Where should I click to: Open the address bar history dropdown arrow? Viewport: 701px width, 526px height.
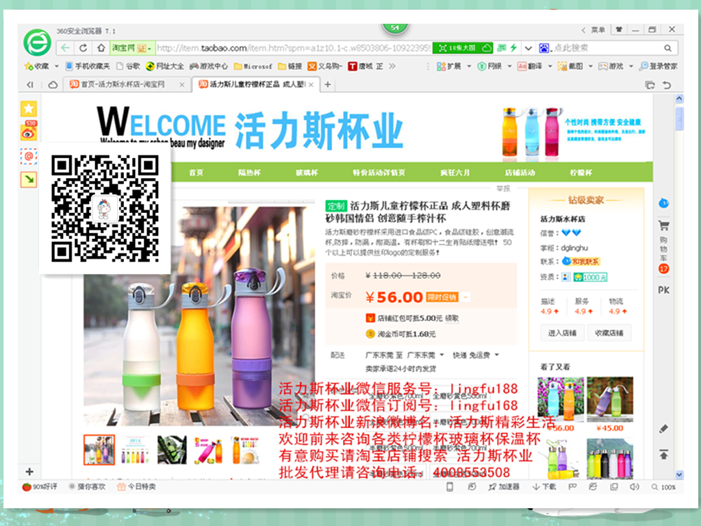coord(528,48)
